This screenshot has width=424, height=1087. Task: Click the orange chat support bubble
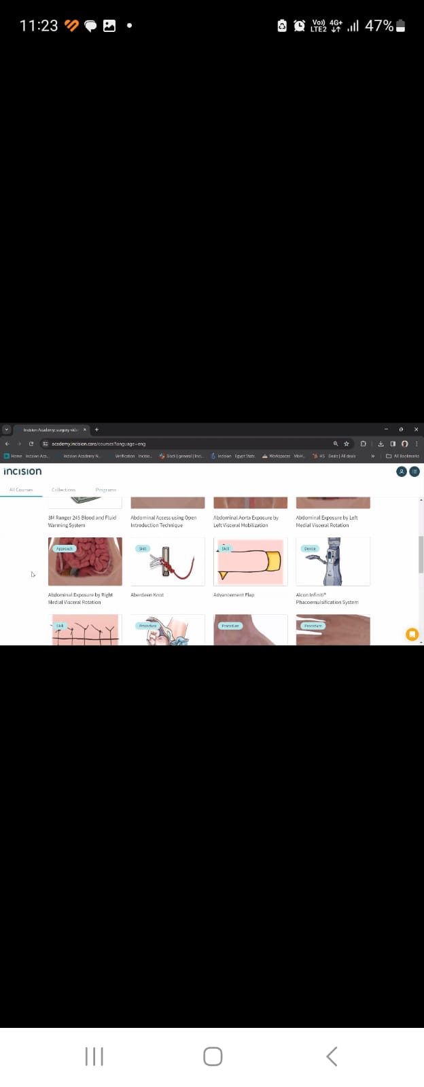coord(412,635)
